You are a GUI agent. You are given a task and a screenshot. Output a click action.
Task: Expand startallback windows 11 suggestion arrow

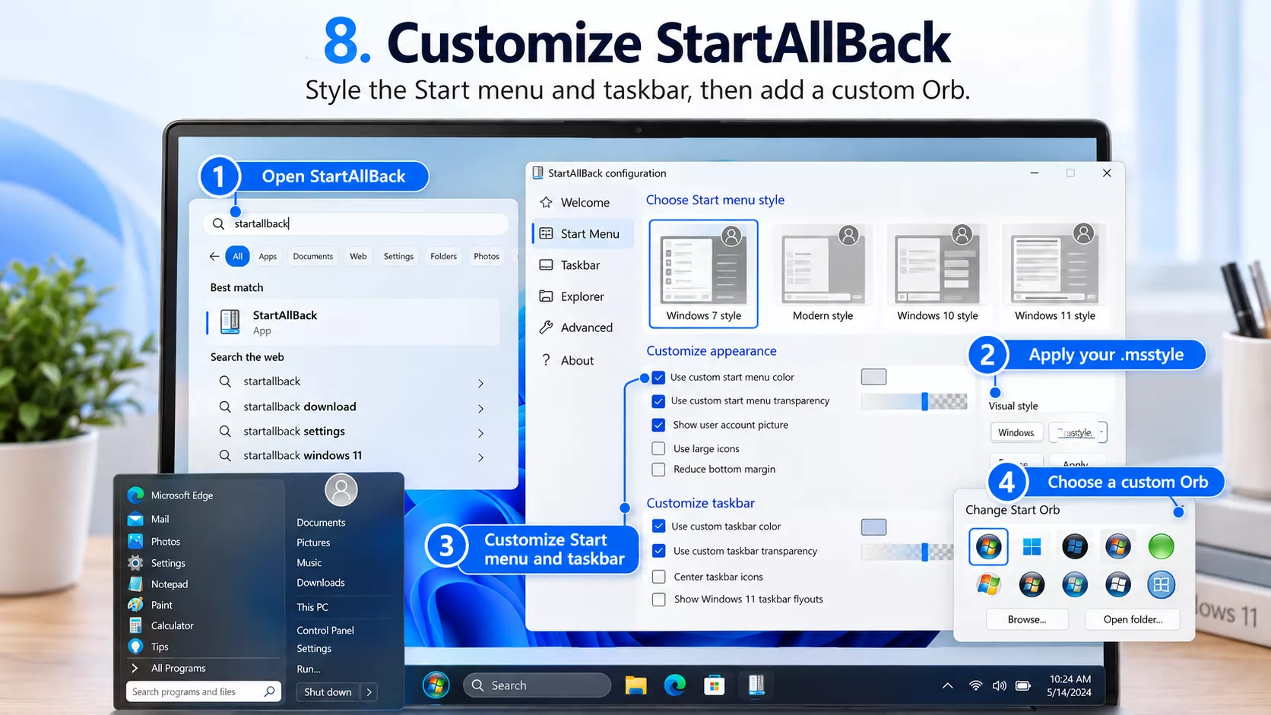pos(480,457)
